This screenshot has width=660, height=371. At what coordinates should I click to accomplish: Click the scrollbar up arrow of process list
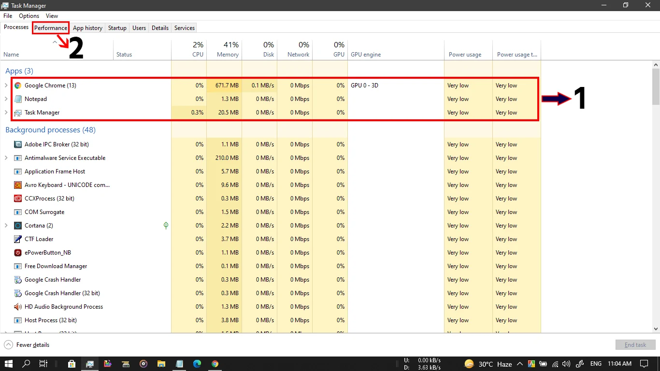pyautogui.click(x=656, y=64)
